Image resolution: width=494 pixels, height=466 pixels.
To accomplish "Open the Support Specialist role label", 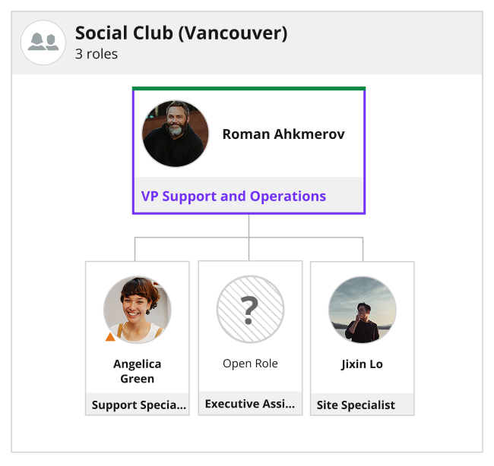I will click(x=138, y=405).
